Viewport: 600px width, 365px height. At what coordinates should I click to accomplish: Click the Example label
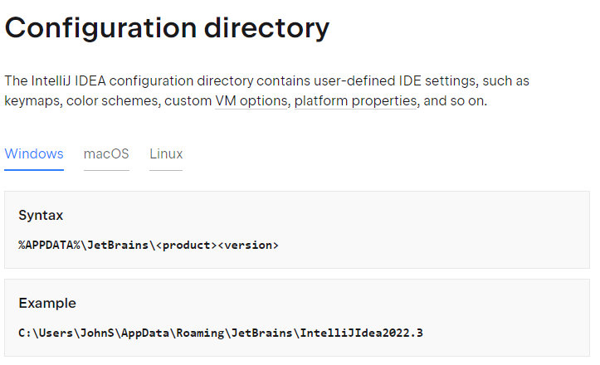coord(47,304)
